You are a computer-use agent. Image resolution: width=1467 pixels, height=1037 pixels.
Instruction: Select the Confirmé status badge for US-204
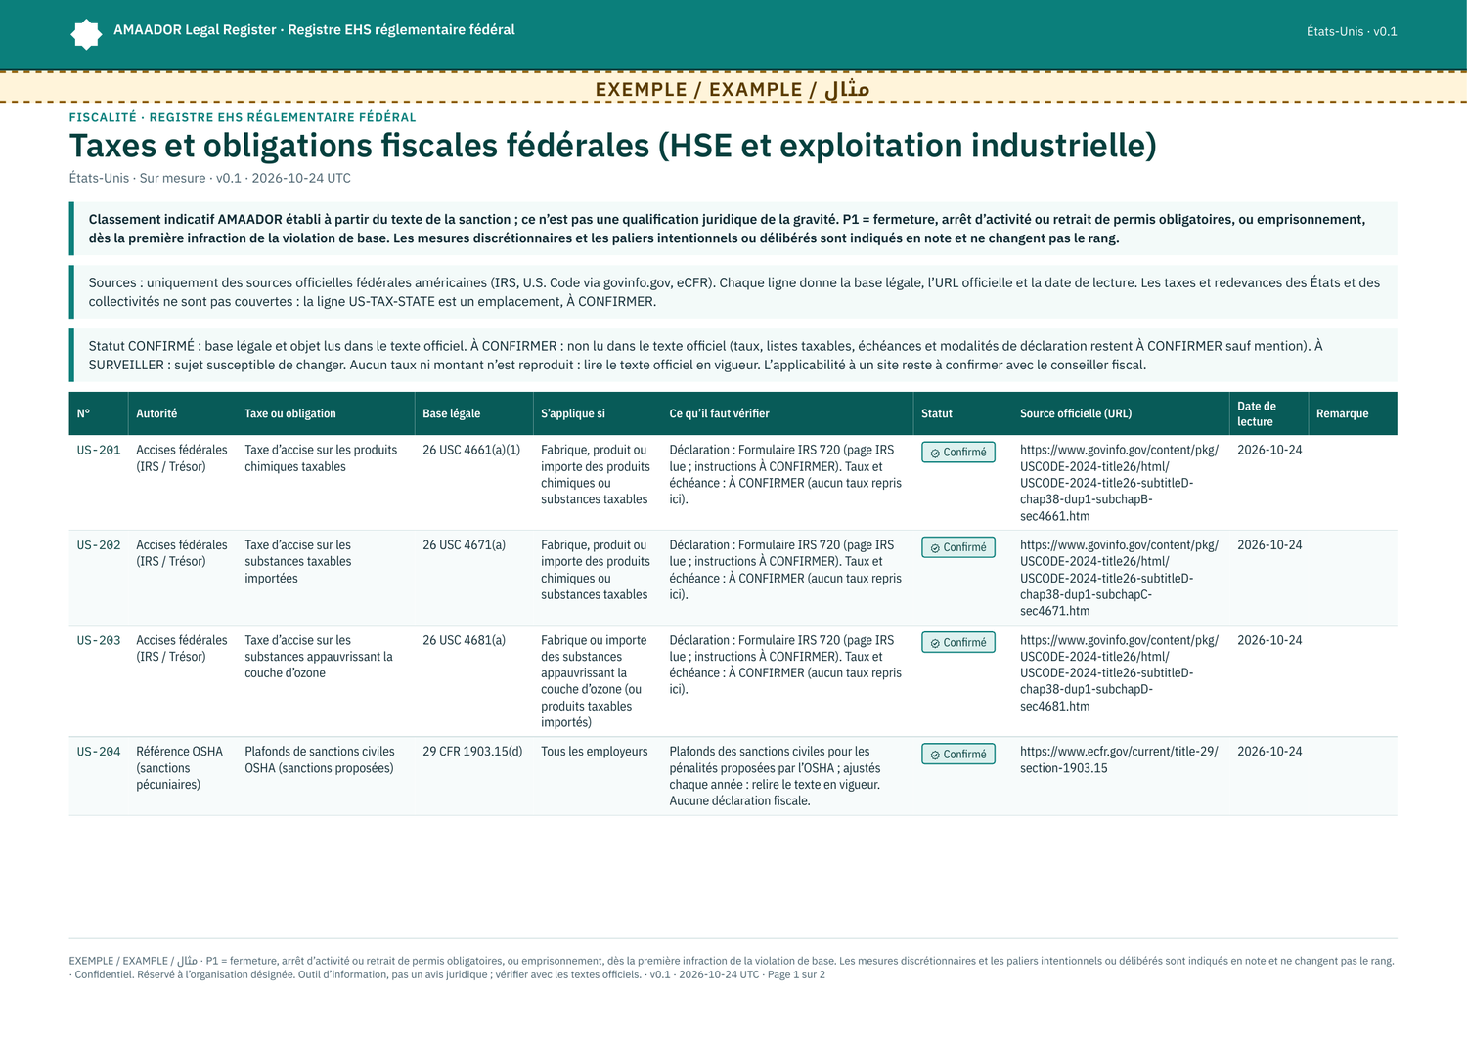click(x=958, y=755)
